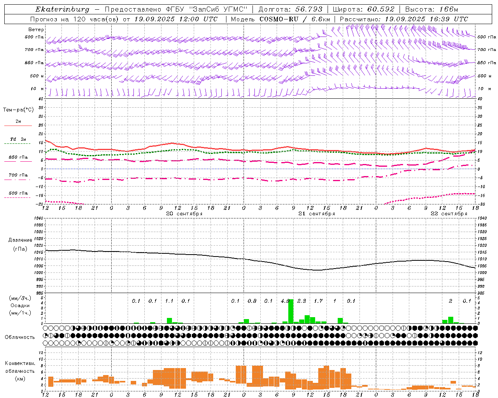Select the "Предоставлено ФГБУ ЗапСиб УГМС" header text
Viewport: 498px width, 398px height.
177,9
